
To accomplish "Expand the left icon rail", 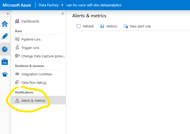I will [x=8, y=14].
